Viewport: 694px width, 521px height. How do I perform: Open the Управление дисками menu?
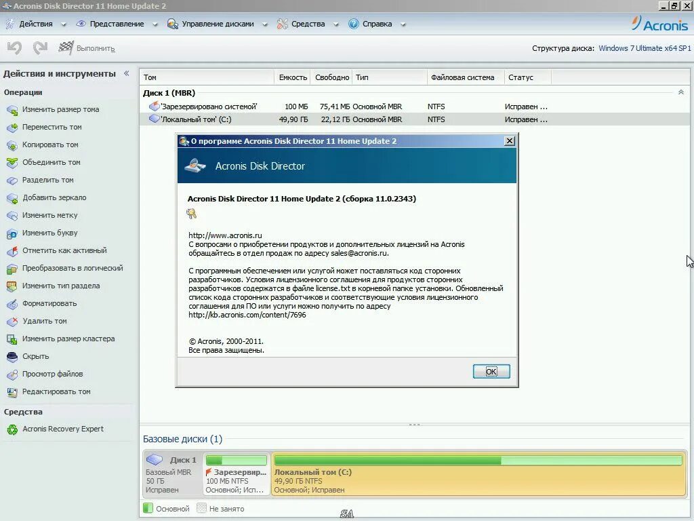218,24
